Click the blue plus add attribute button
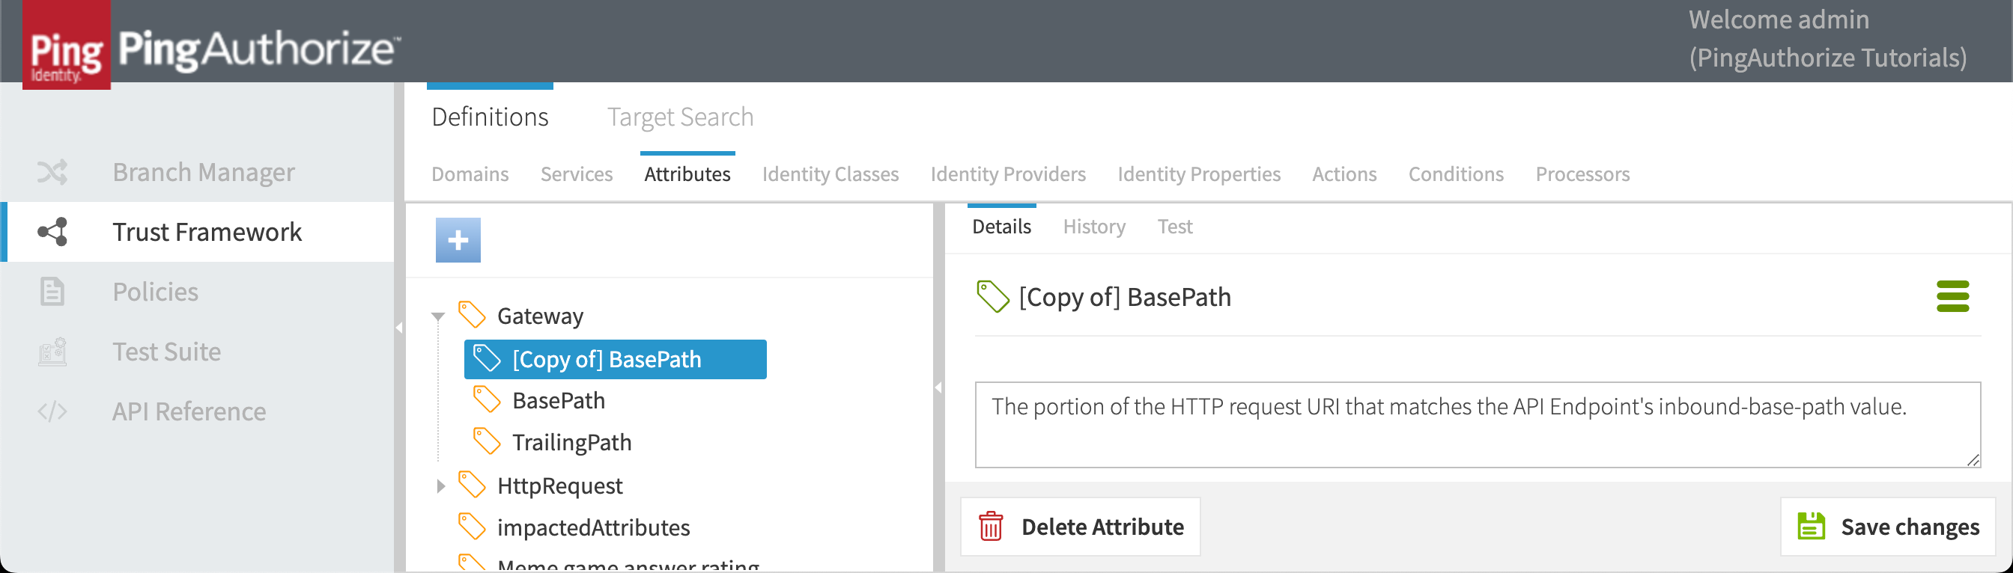Screen dimensions: 2013x573 pos(458,239)
